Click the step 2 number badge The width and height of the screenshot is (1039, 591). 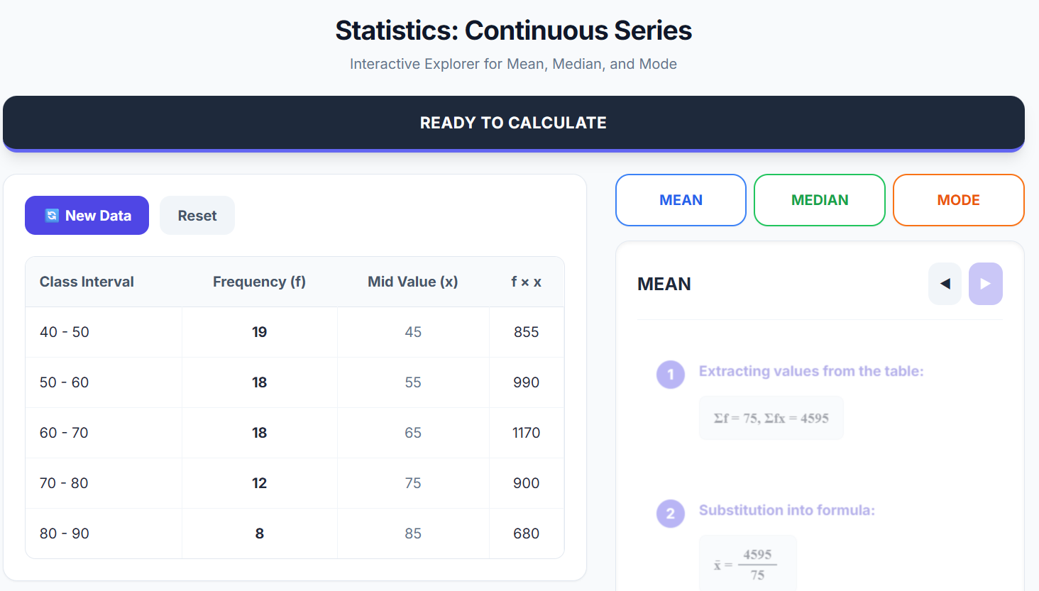pos(670,514)
